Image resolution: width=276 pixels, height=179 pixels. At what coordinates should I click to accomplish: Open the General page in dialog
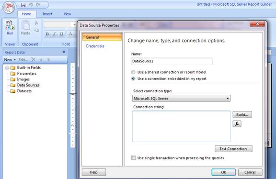102,37
